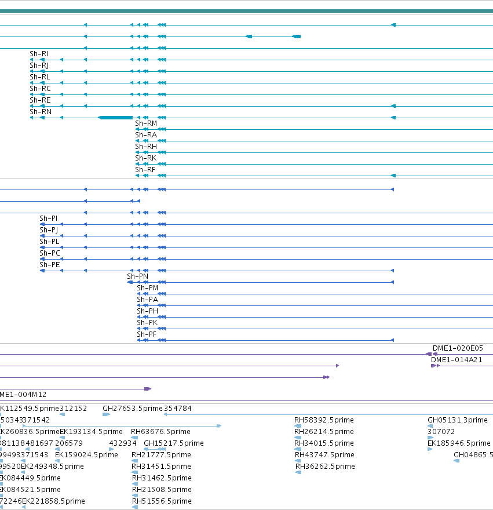
Task: Click the RH31462.5prime EST label
Action: (x=162, y=478)
